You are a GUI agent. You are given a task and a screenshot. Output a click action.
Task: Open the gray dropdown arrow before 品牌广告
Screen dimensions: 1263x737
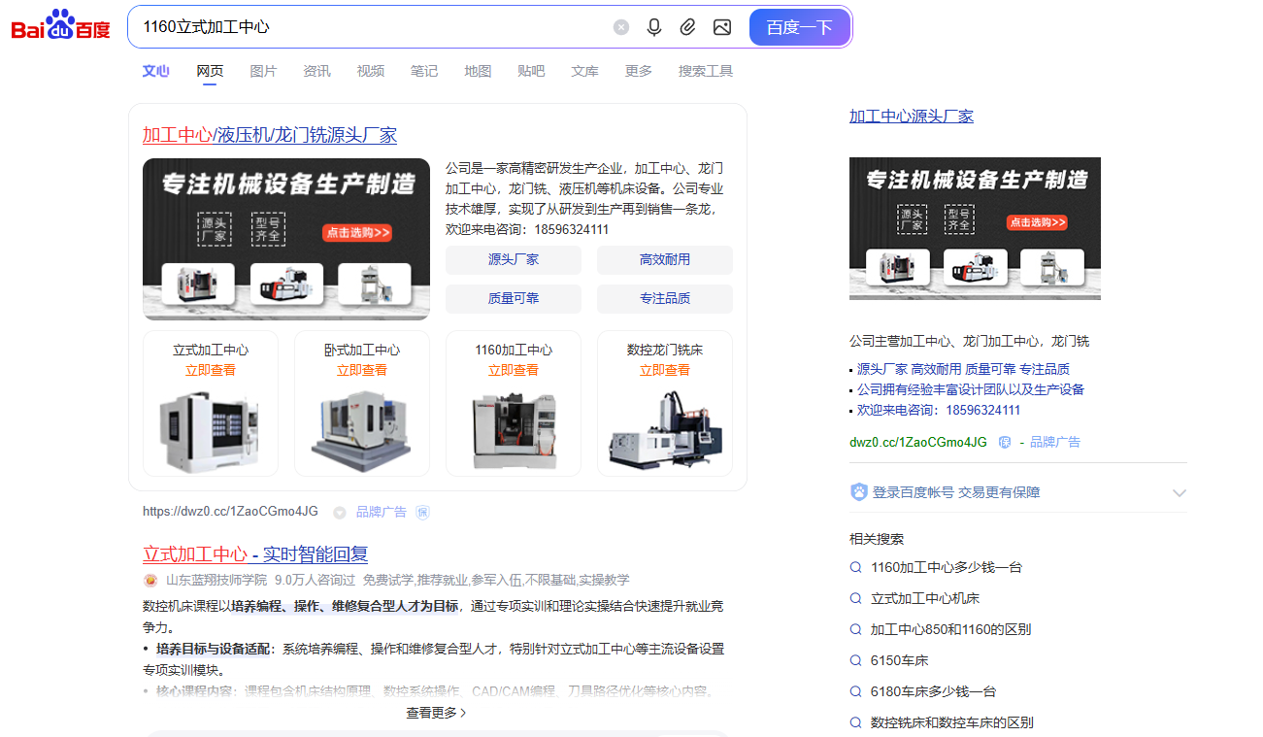click(340, 512)
